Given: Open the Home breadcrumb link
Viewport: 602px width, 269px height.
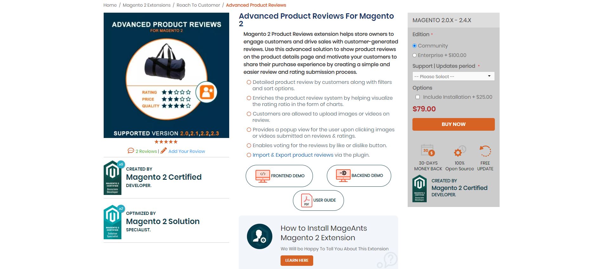Looking at the screenshot, I should [110, 5].
